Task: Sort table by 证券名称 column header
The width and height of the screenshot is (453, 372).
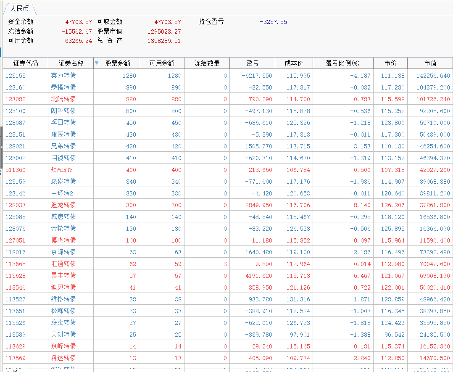Action: click(x=71, y=63)
